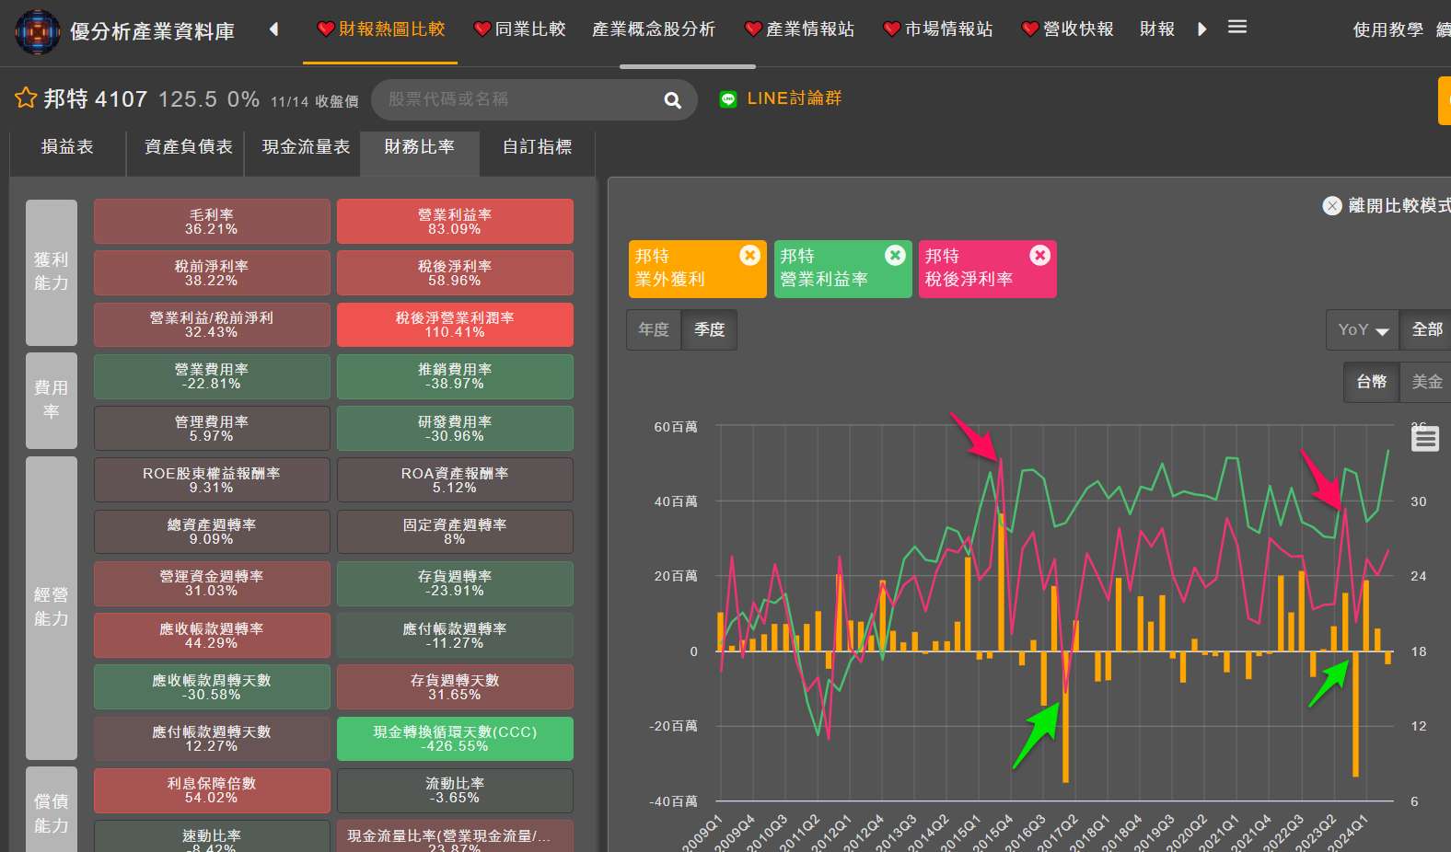Switch to 自訂指標 tab
This screenshot has height=852, width=1451.
tap(537, 147)
